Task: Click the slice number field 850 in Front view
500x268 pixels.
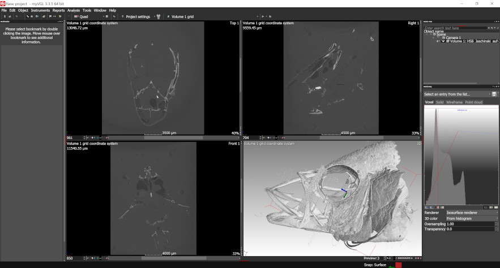Action: [x=75, y=258]
